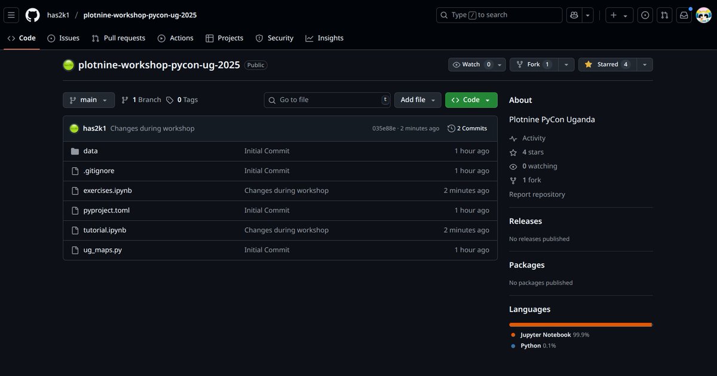This screenshot has width=717, height=376.
Task: Open exercises.ipynb file
Action: [108, 190]
